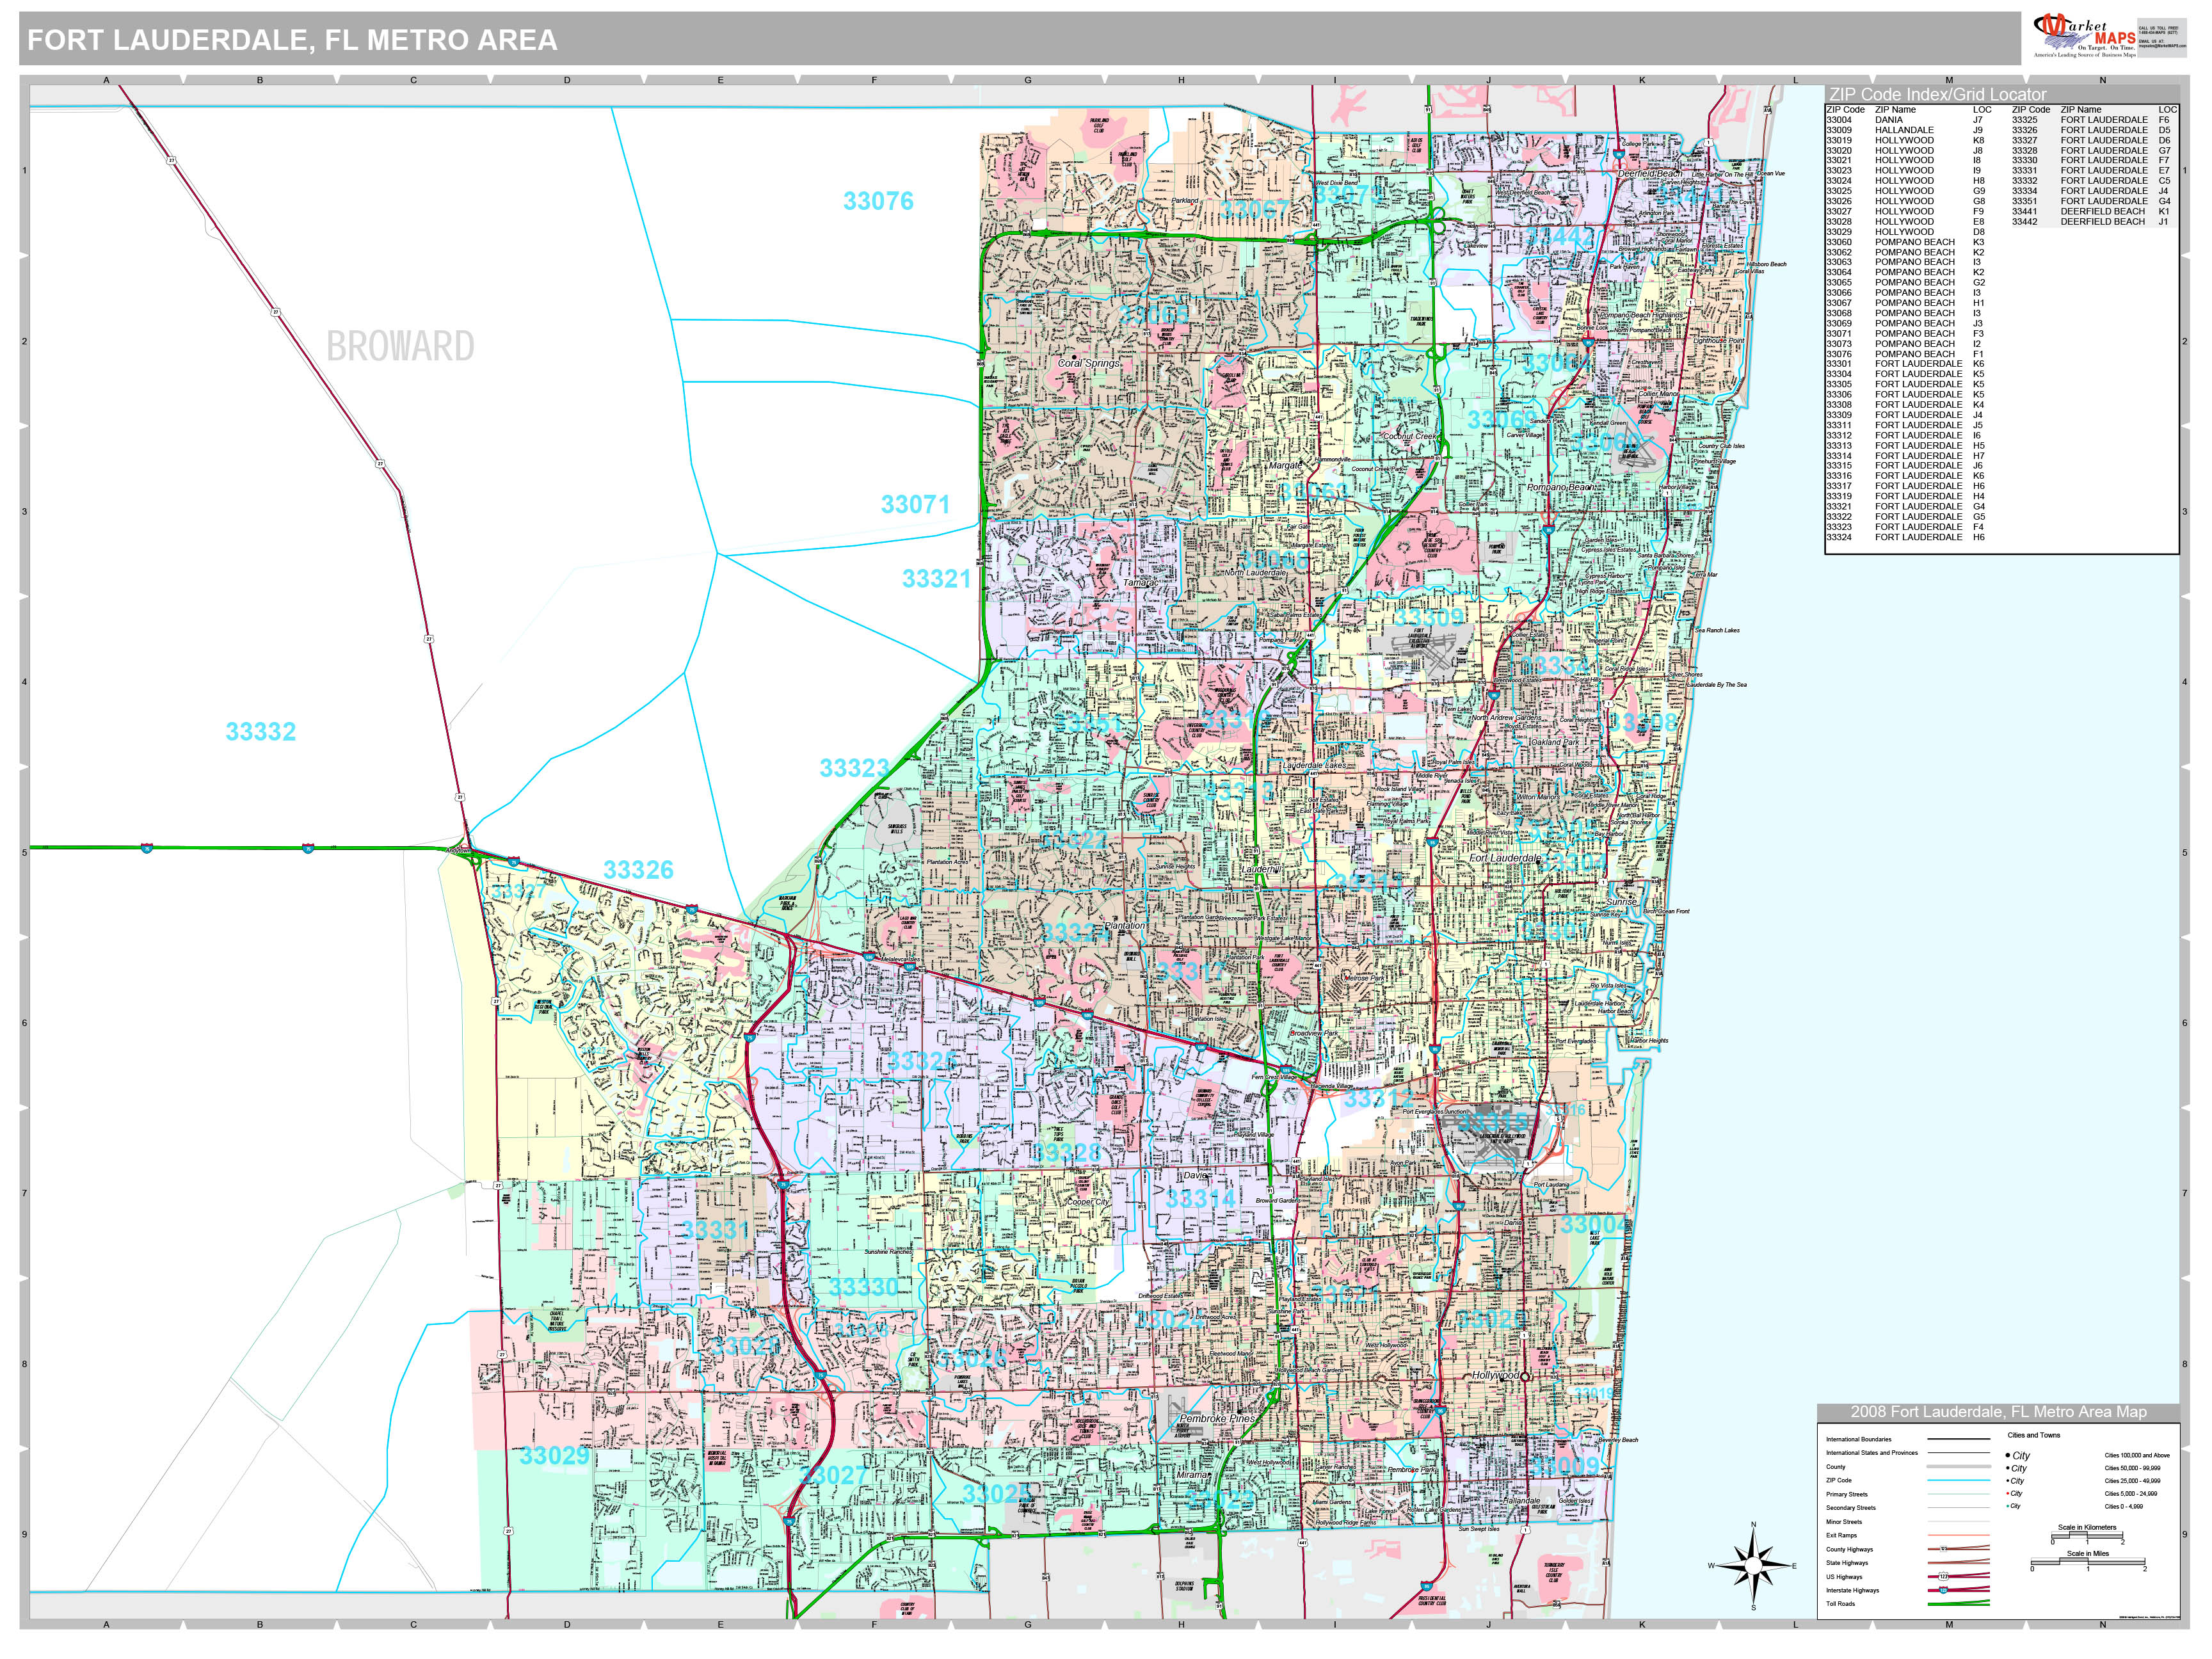
Task: Click the index row '33325 FORT LAUDERDALE F6'
Action: tap(2092, 120)
